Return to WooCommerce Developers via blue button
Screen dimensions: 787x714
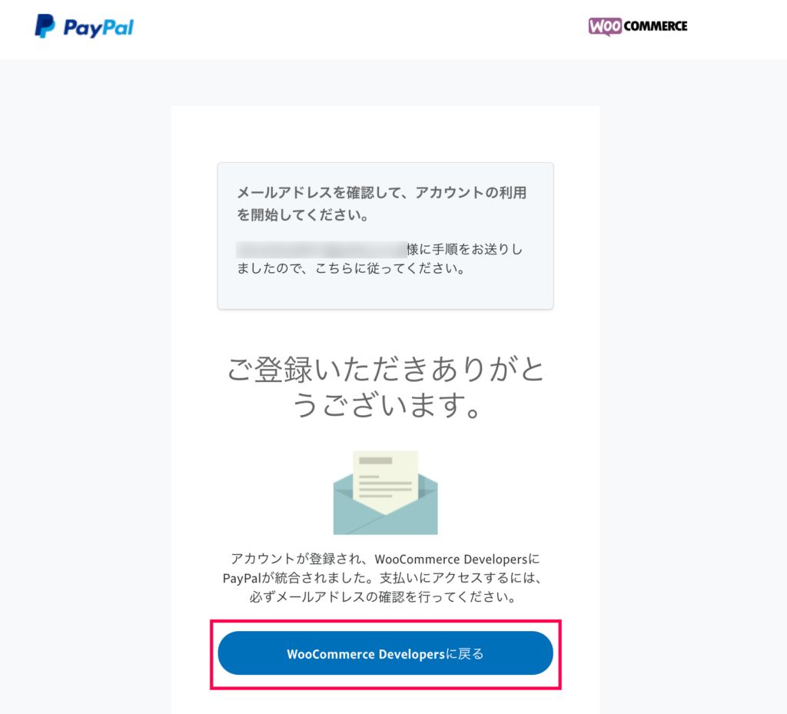pos(386,653)
